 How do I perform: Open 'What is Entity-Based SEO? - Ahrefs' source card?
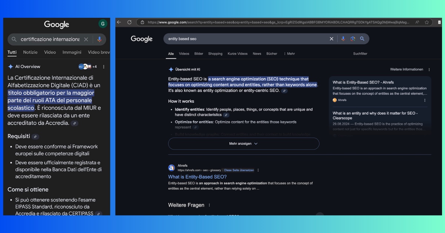(380, 91)
